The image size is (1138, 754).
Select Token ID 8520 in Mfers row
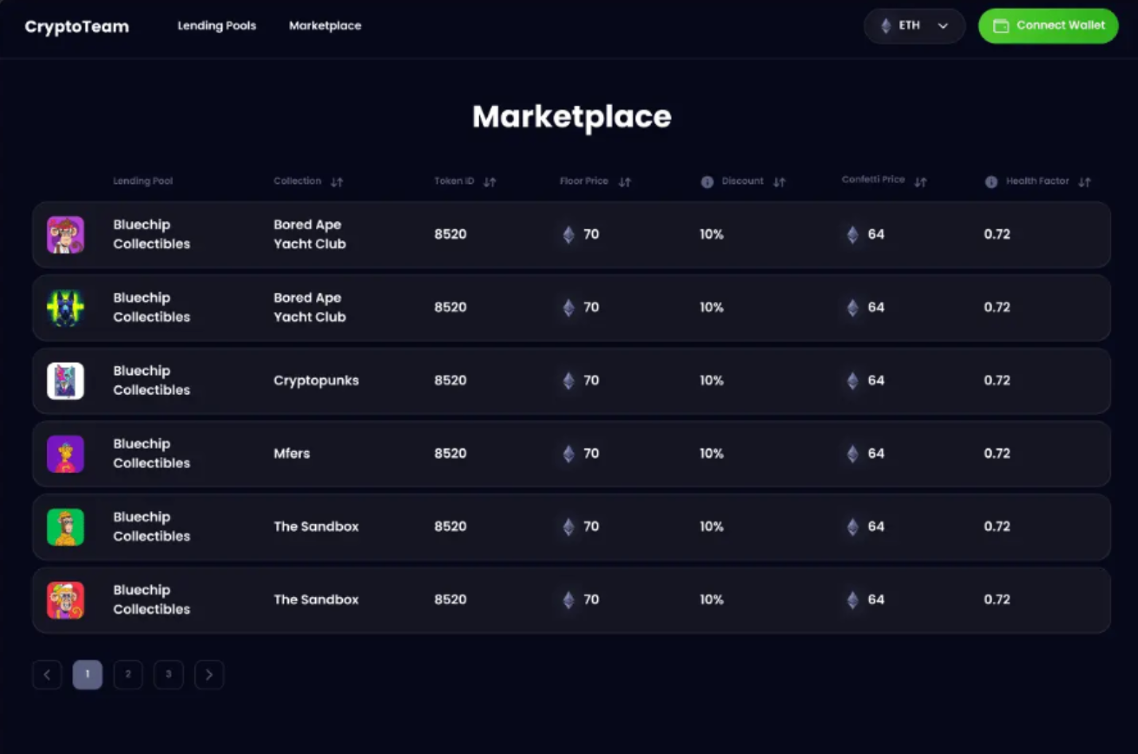[x=451, y=454]
